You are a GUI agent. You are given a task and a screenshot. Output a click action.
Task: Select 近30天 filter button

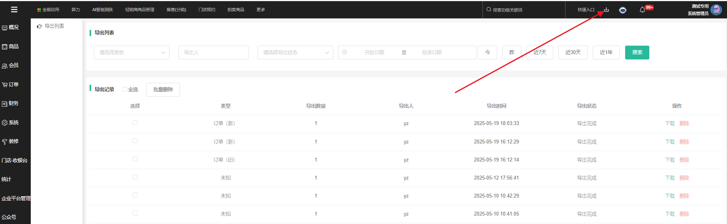(x=573, y=53)
